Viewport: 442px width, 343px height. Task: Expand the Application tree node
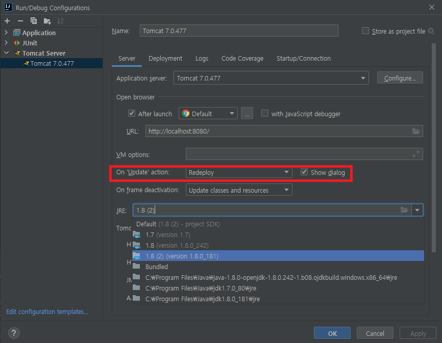click(x=6, y=33)
